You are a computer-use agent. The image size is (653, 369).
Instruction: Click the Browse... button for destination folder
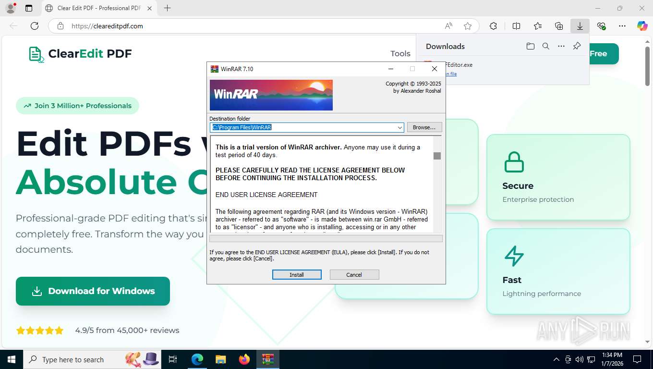(x=424, y=127)
